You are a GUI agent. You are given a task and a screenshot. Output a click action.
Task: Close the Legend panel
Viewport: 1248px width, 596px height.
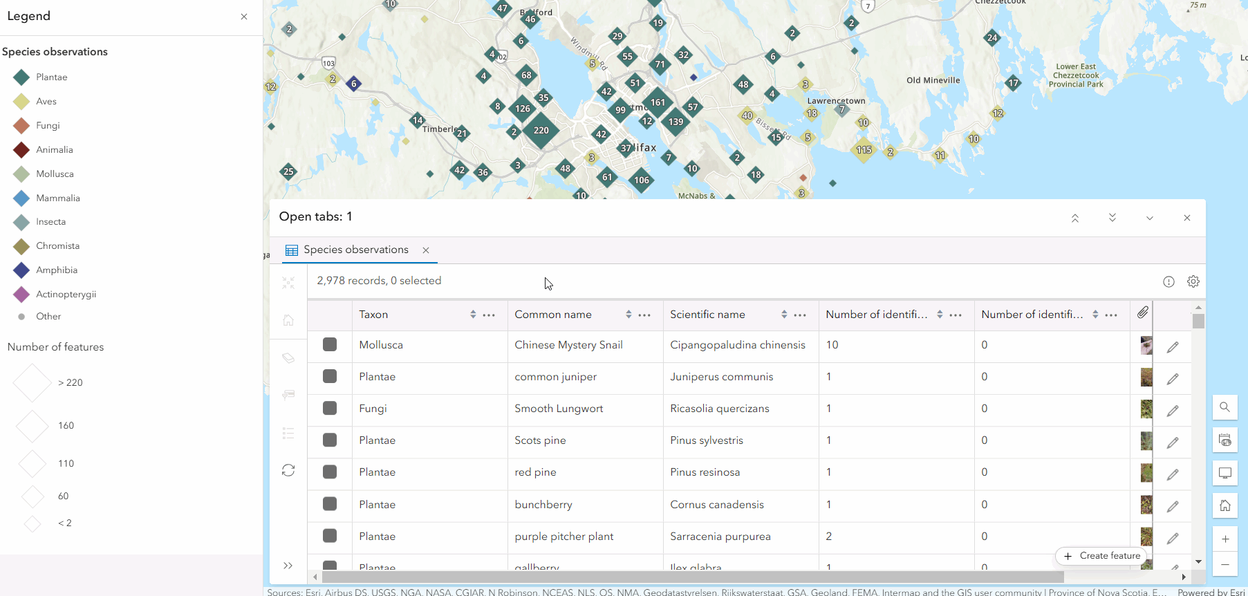point(244,17)
